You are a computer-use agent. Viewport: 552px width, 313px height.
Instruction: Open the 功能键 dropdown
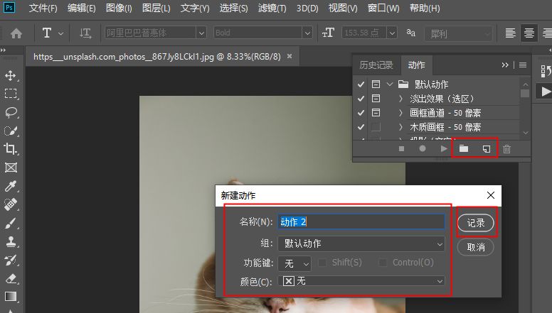(x=294, y=263)
